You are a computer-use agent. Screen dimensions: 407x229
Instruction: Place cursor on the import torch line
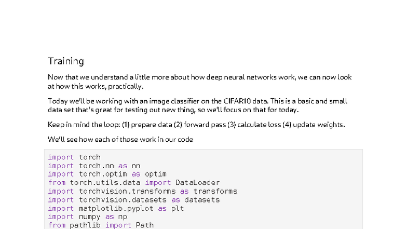74,157
